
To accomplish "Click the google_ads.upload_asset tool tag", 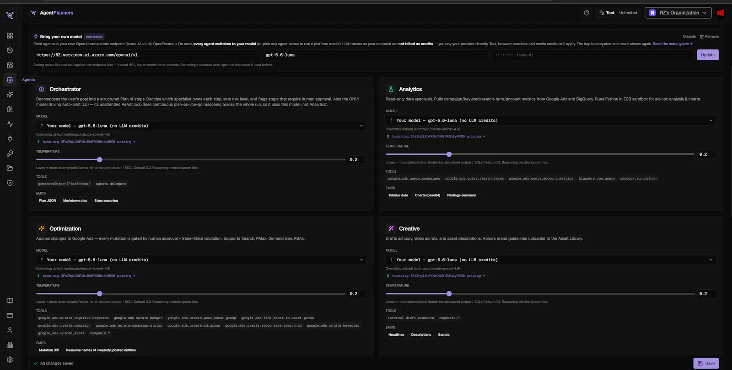I will tap(61, 333).
